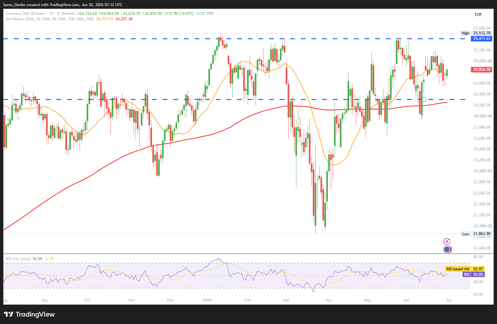
Task: Select the square handle on the lower dashed line
Action: tap(424, 99)
